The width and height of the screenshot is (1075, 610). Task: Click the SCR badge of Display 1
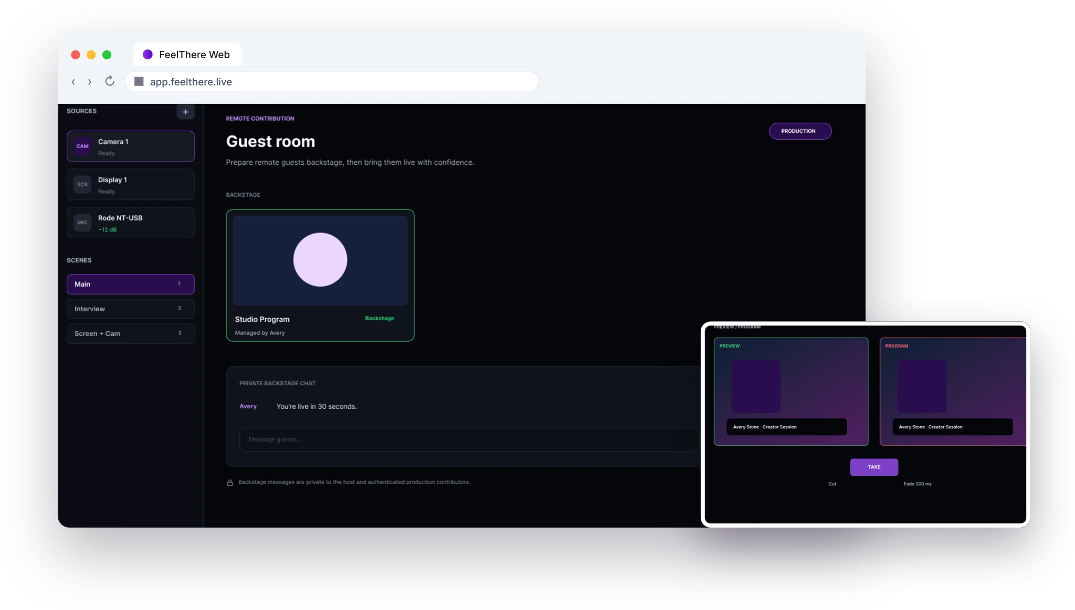(82, 184)
